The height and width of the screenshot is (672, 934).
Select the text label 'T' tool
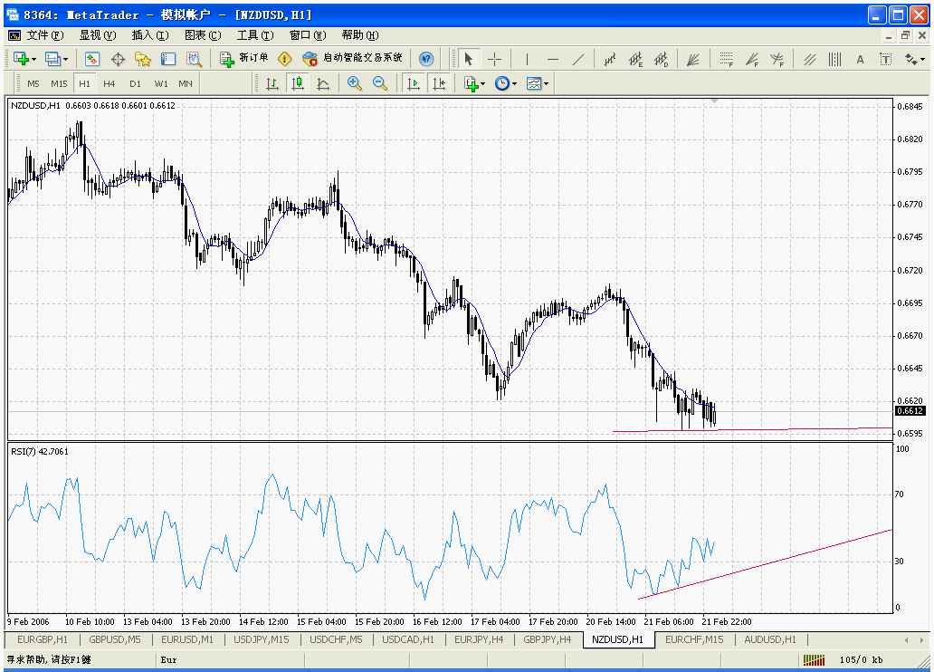(886, 59)
